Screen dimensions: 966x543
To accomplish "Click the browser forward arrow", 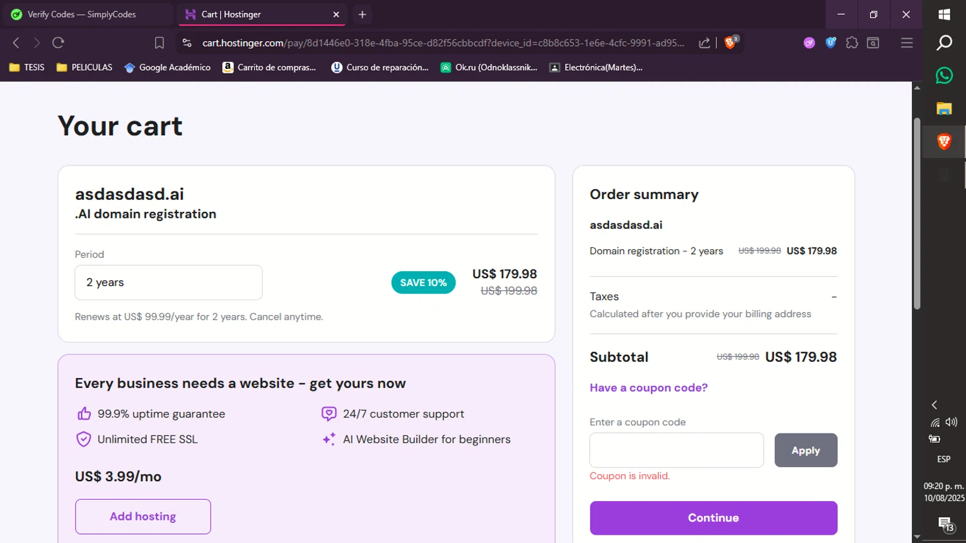I will pyautogui.click(x=37, y=43).
